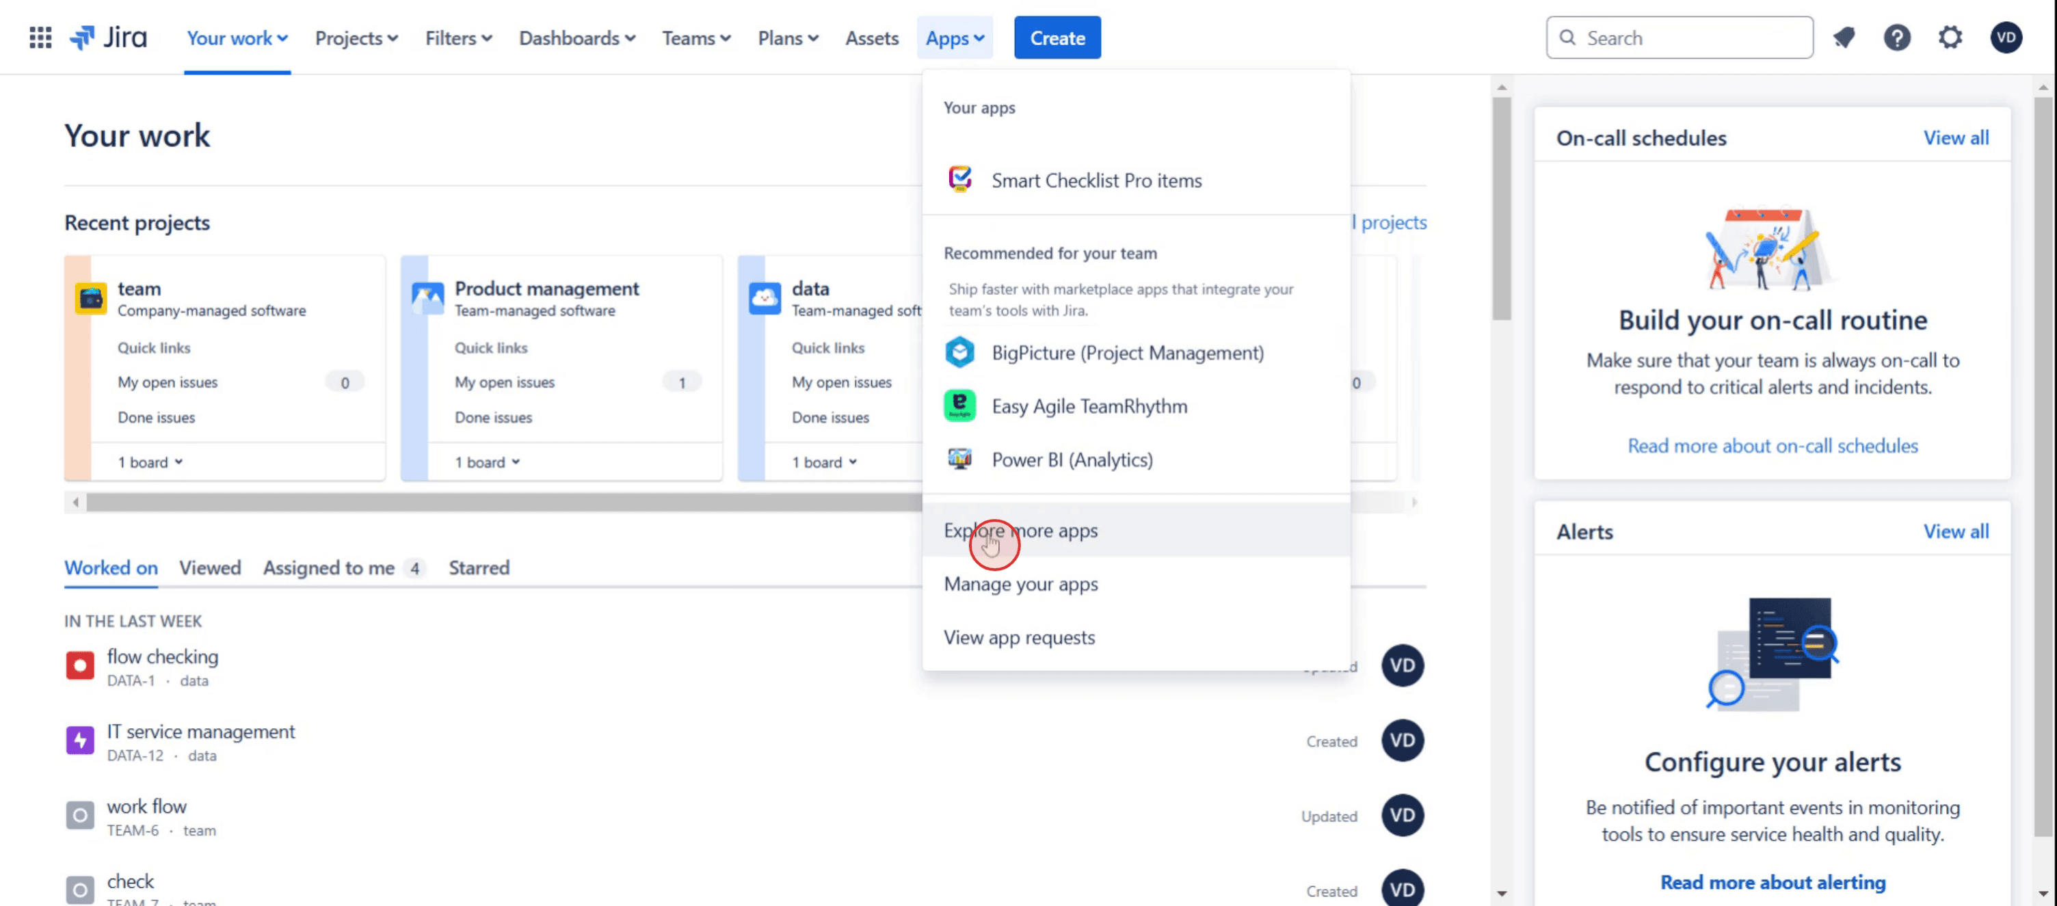This screenshot has width=2057, height=906.
Task: Click View app requests menu entry
Action: pyautogui.click(x=1019, y=638)
